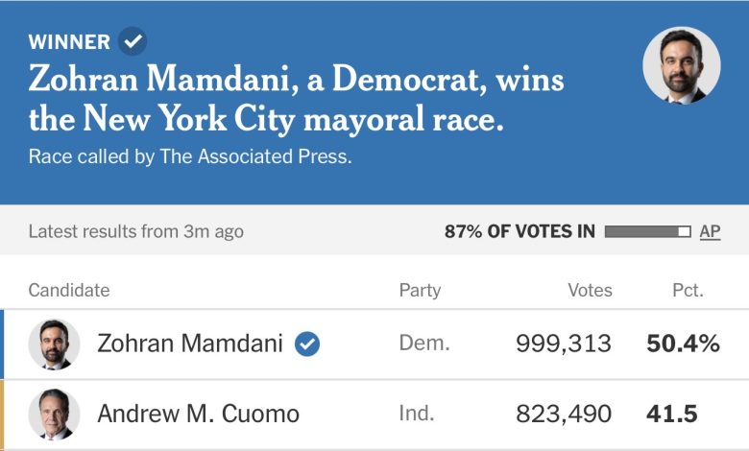
Task: Click Andrew M. Cuomo's portrait photo
Action: point(54,414)
